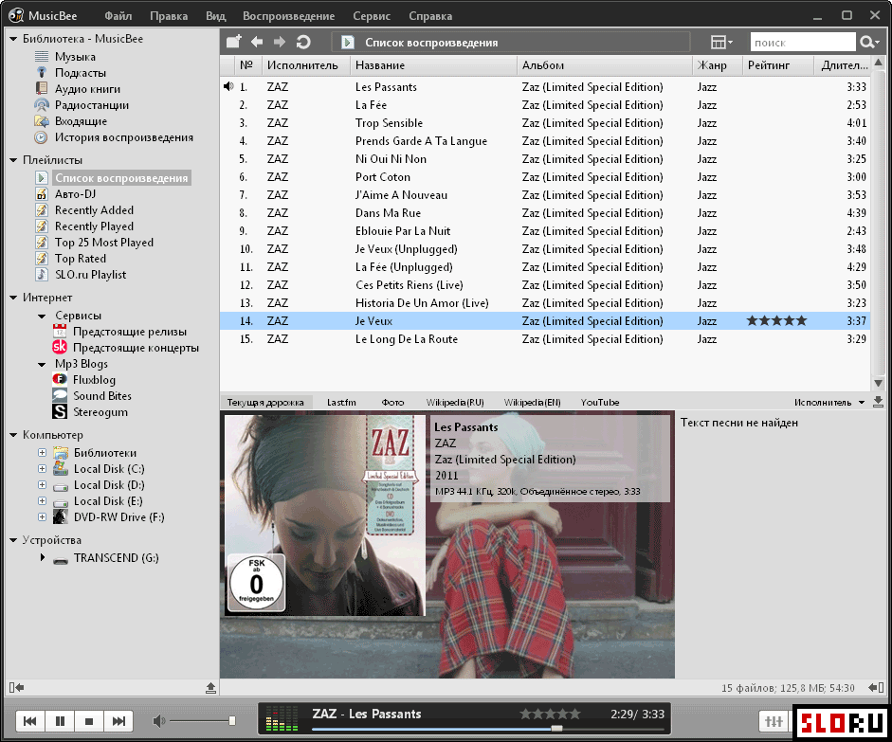Switch to the Wikipedia(RU) tab

455,402
